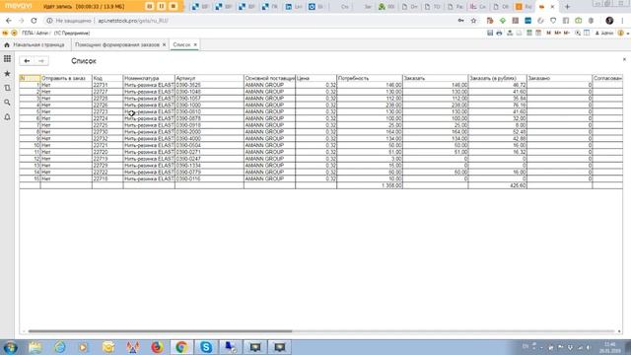
Task: Open the 1C calculator icon
Action: 529,33
